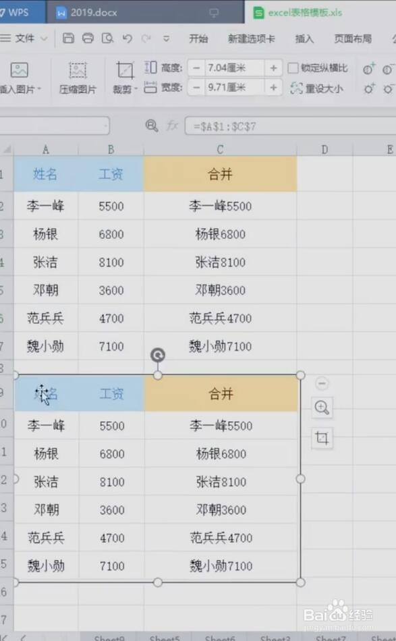396x641 pixels.
Task: Click cell 张洁8100 in row 4
Action: click(221, 262)
